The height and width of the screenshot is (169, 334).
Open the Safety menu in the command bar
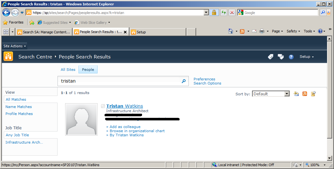pyautogui.click(x=293, y=31)
